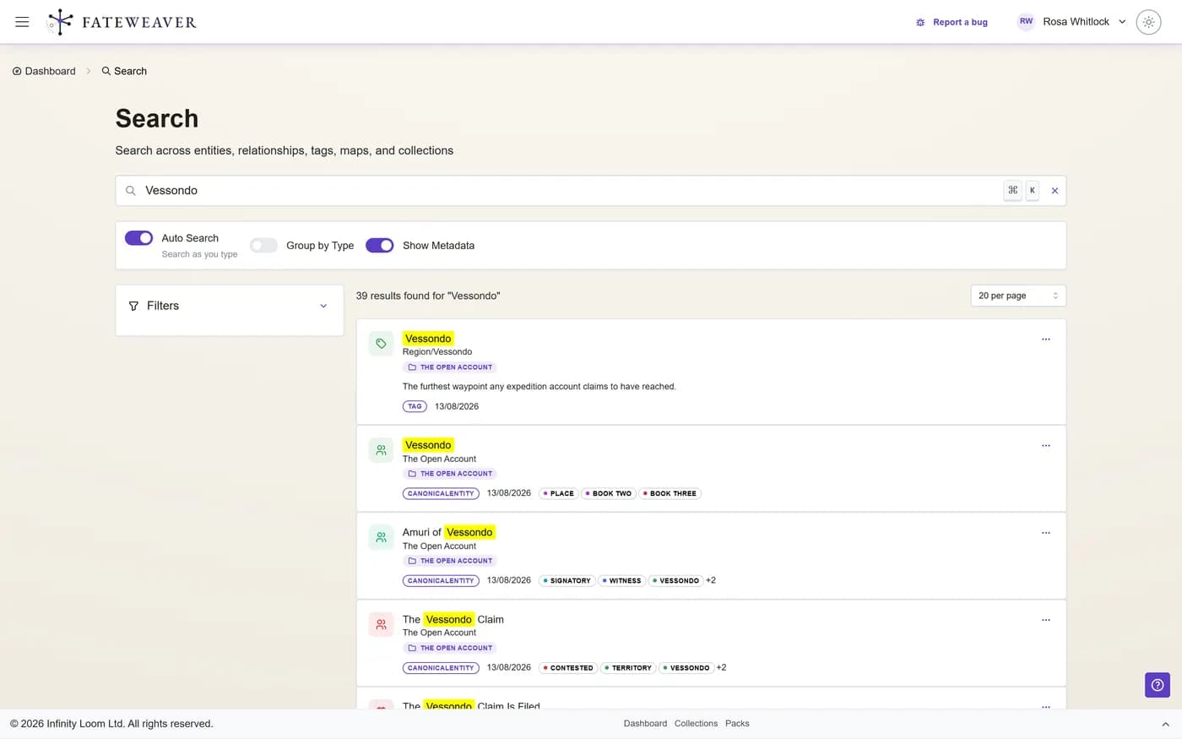Viewport: 1182px width, 739px height.
Task: Expand the Filters panel chevron
Action: (x=323, y=306)
